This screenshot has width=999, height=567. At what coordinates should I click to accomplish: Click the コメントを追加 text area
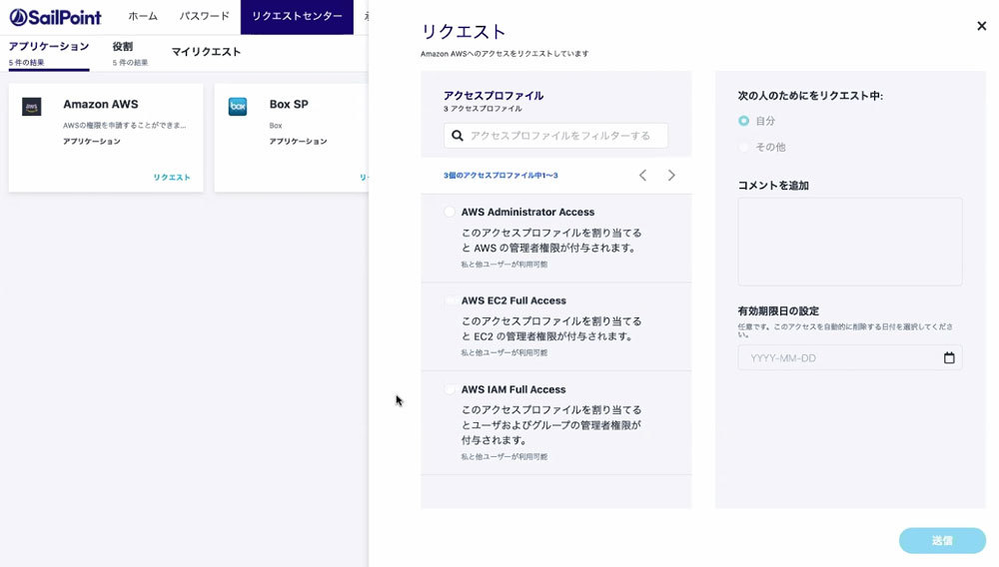pyautogui.click(x=849, y=242)
